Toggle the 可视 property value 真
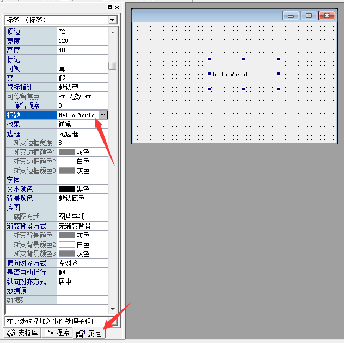The image size is (344, 343). 82,69
